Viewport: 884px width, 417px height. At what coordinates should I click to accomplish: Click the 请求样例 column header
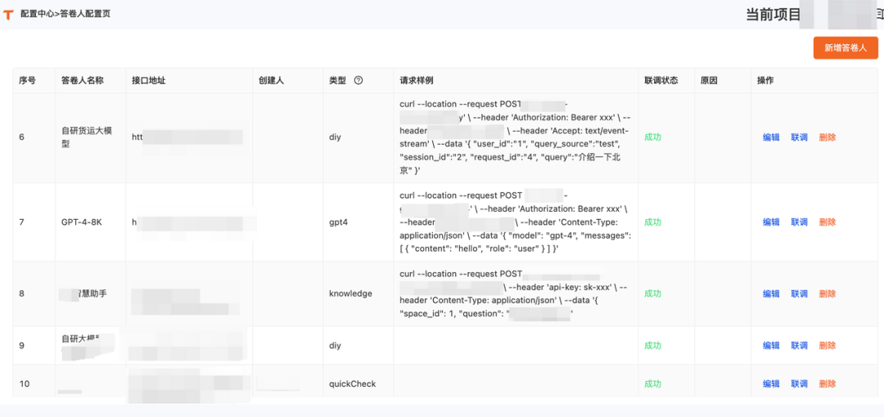416,81
